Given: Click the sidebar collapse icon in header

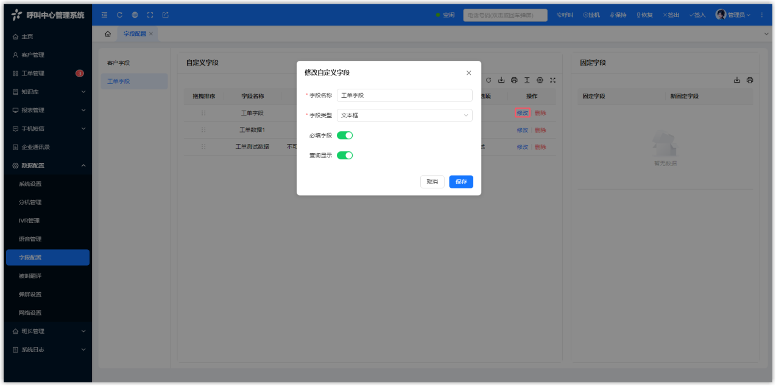Looking at the screenshot, I should pos(104,15).
